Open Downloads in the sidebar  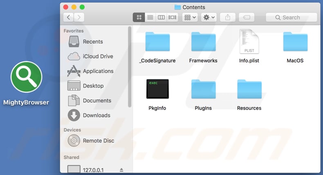click(89, 115)
